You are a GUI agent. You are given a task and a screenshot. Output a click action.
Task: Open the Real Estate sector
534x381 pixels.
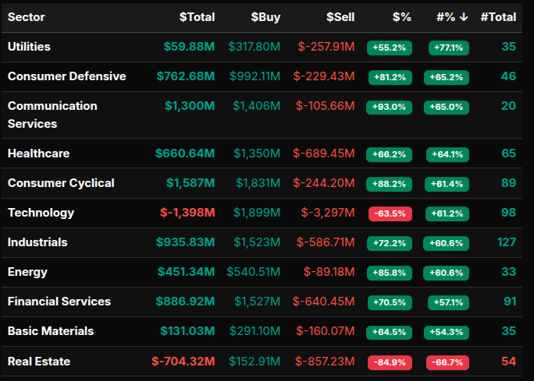click(x=38, y=362)
